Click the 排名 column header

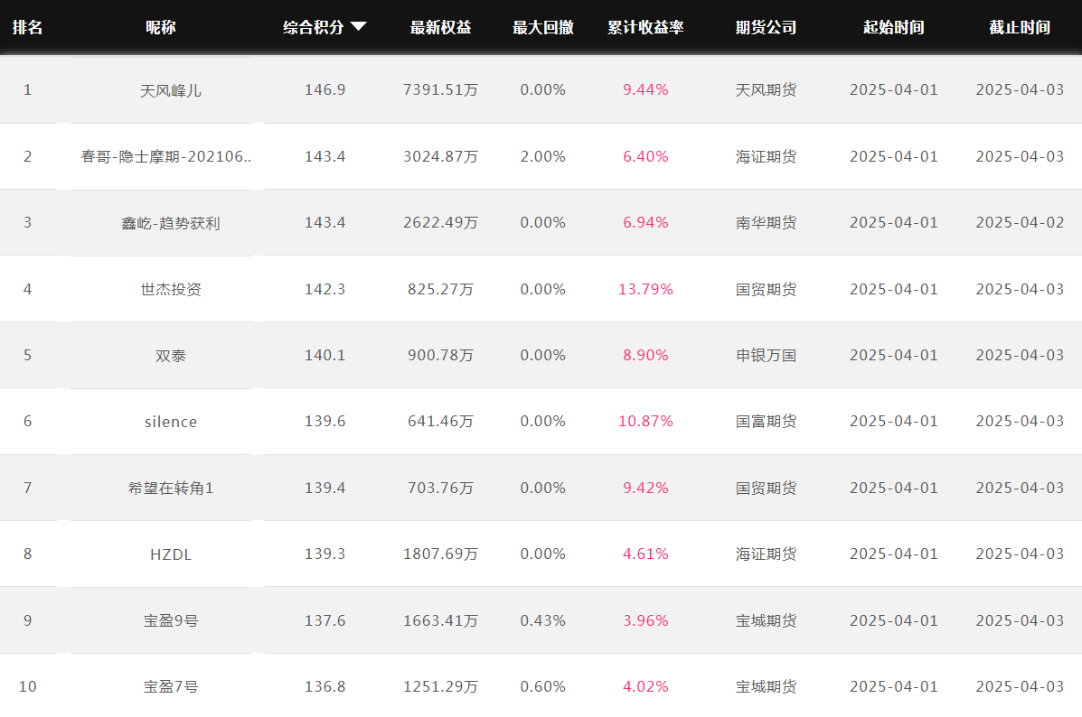tap(28, 28)
